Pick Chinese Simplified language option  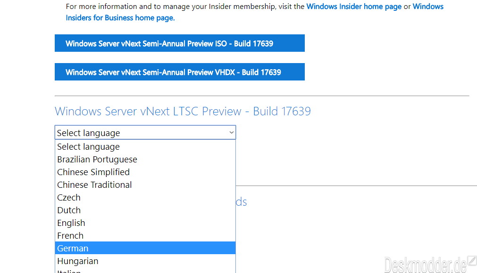click(145, 172)
